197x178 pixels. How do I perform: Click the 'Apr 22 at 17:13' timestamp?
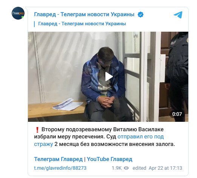pos(165,168)
